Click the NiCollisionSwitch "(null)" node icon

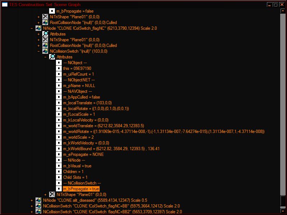pos(45,51)
